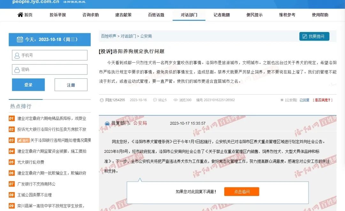Click the 02 rank badge
The image size is (345, 211).
click(11, 129)
